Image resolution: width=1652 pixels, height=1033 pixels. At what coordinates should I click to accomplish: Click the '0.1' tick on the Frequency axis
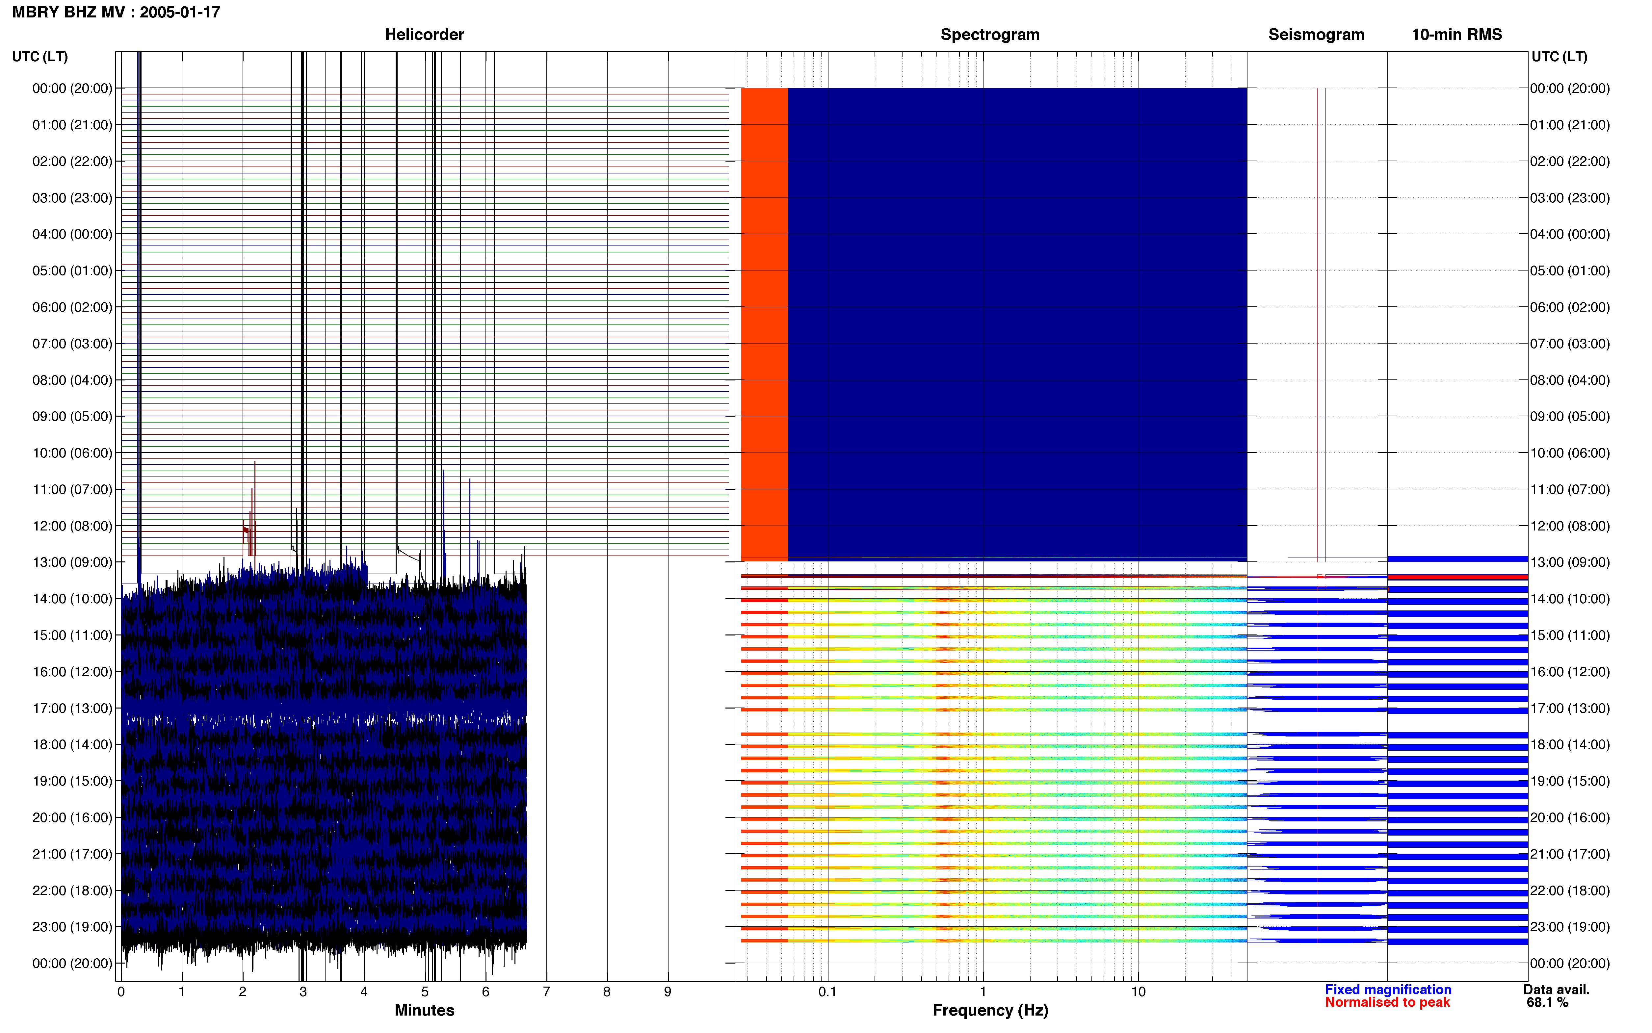[x=827, y=992]
